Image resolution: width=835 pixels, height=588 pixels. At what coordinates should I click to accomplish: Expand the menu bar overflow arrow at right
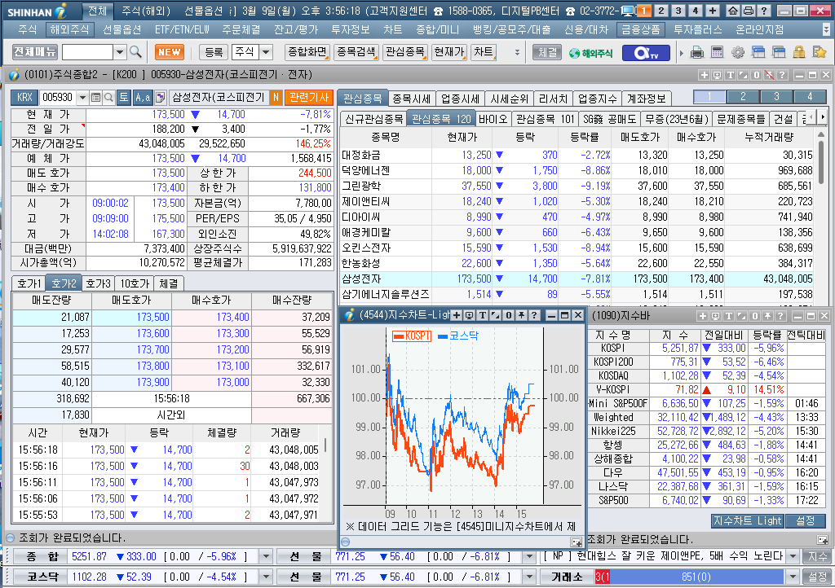click(826, 30)
